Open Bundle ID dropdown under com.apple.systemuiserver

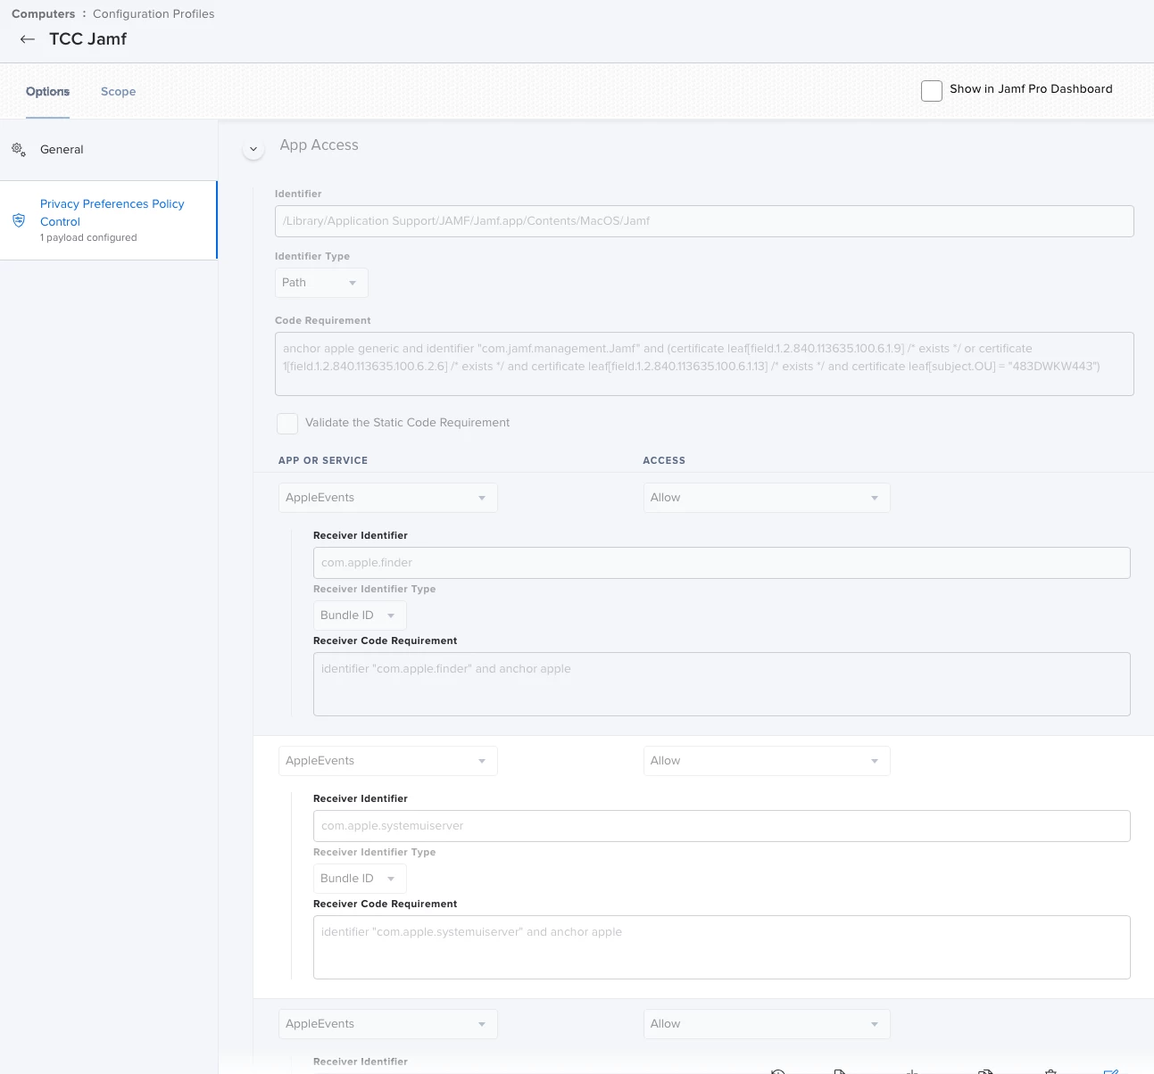coord(360,879)
